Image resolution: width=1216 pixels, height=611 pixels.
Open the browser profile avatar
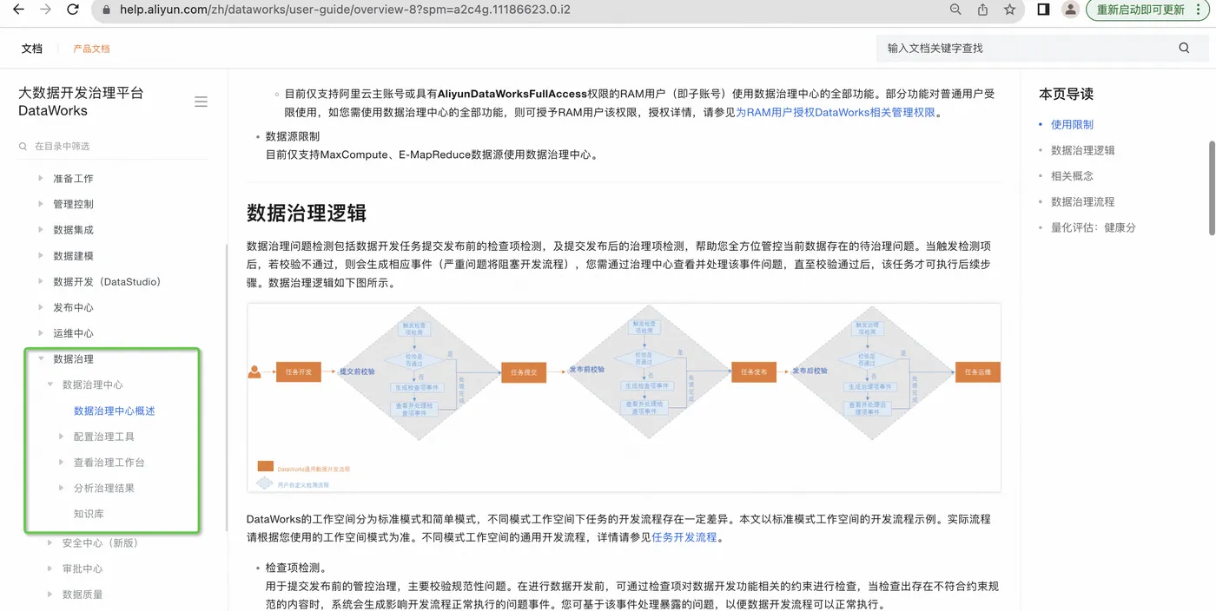(1071, 10)
